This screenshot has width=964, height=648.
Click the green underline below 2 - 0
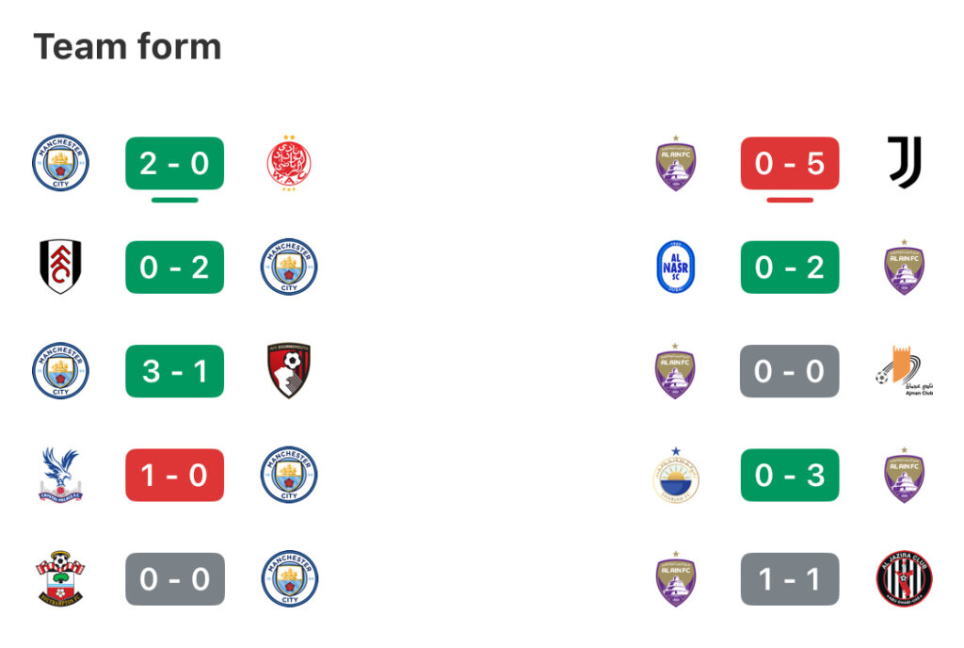pyautogui.click(x=174, y=200)
